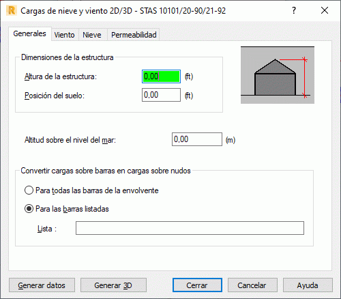Screen dimensions: 341x299
Task: Switch to the Nieve tab
Action: (x=92, y=35)
